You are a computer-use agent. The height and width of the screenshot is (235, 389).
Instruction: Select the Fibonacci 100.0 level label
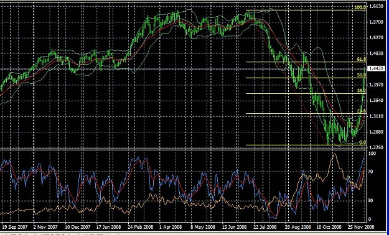pyautogui.click(x=360, y=7)
